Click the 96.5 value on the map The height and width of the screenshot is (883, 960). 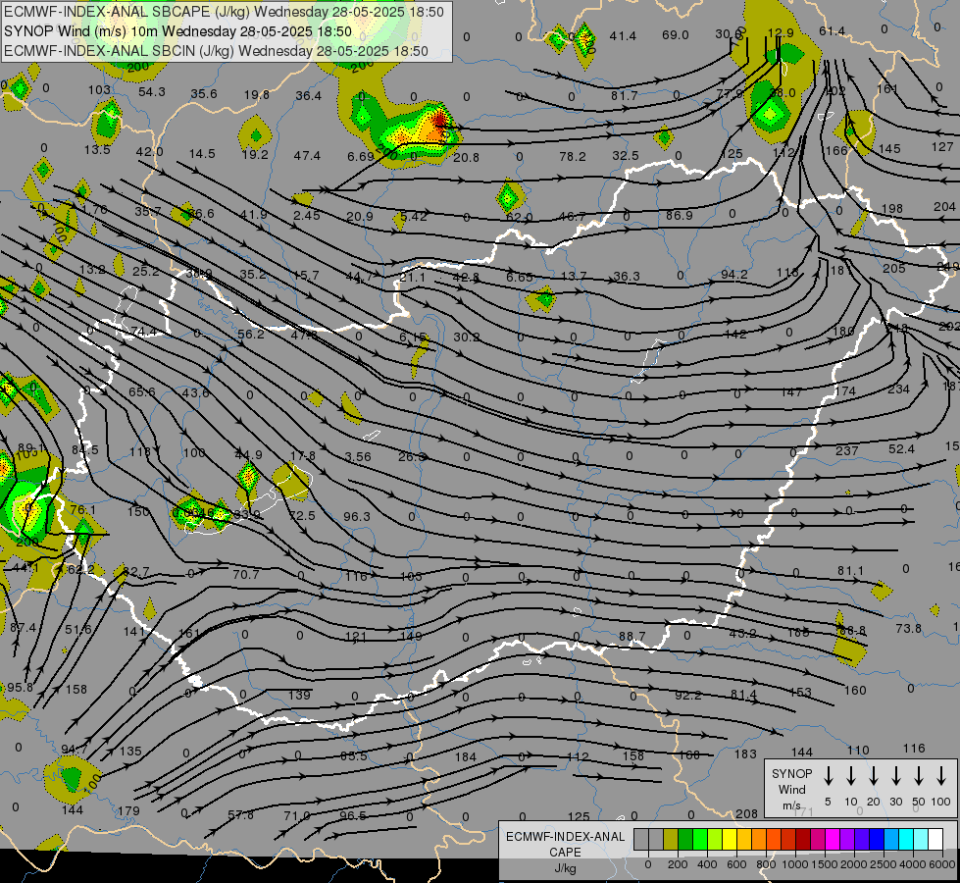coord(353,815)
